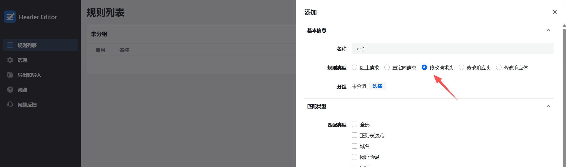This screenshot has width=567, height=167.
Task: Check the 全部 match type checkbox
Action: tap(355, 124)
